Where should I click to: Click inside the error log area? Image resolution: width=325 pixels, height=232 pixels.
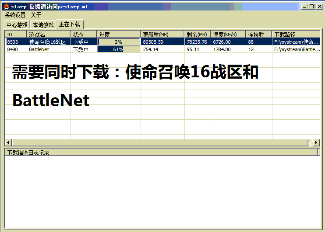tap(162, 192)
